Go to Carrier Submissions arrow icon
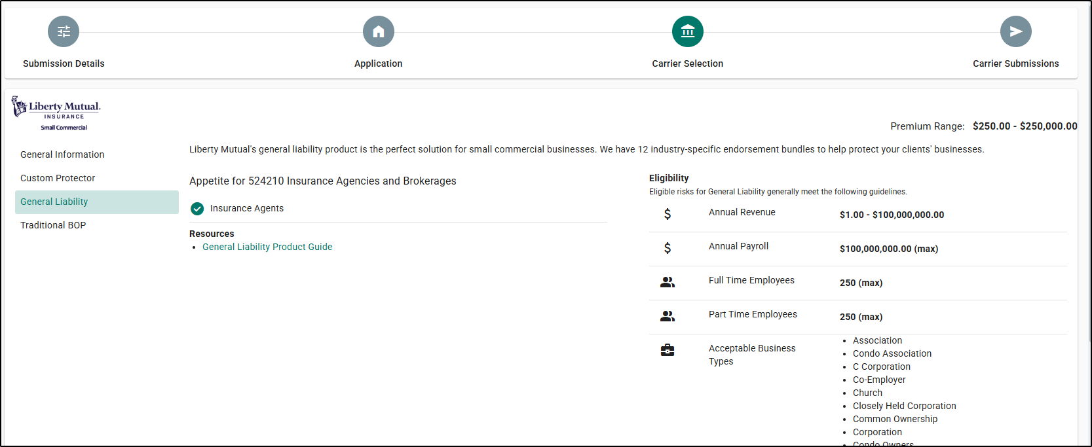Screen dimensions: 1092x447 pos(1016,31)
